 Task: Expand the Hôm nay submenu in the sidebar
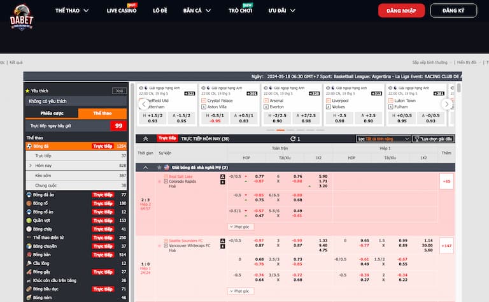tap(31, 166)
